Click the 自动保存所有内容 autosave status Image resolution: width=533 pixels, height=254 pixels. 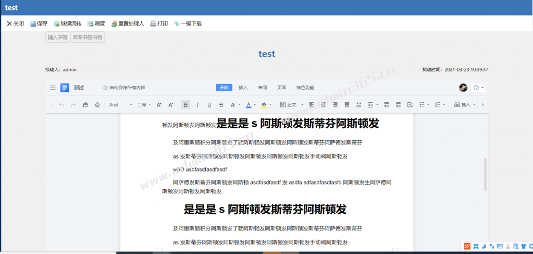(124, 88)
